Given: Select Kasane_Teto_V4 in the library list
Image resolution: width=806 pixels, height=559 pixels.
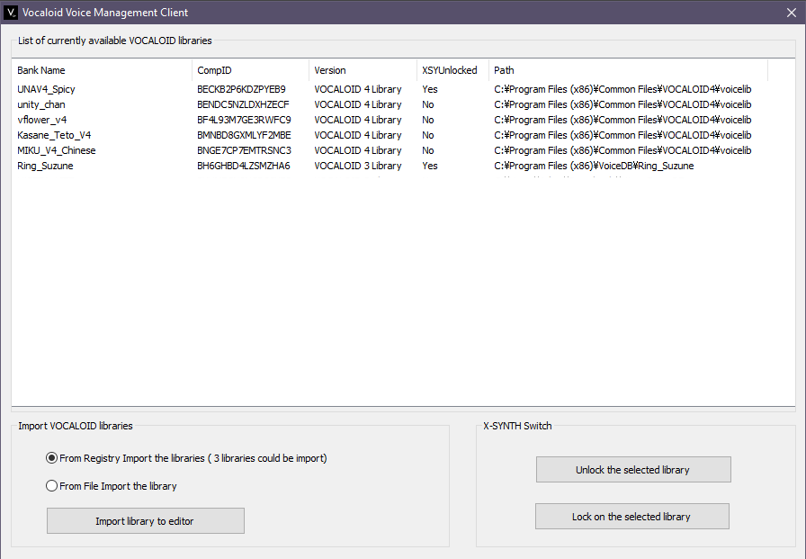Looking at the screenshot, I should (x=54, y=135).
